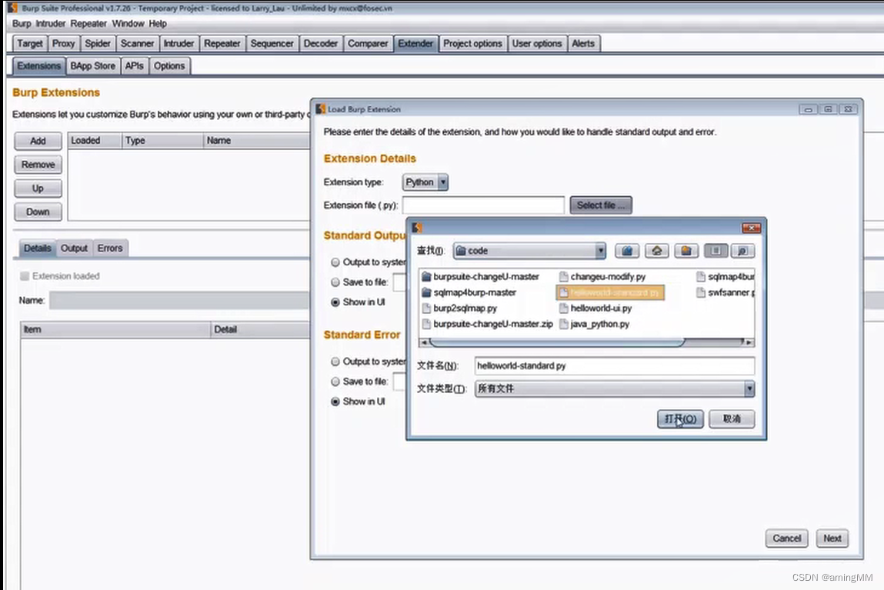Open the APIs sub-tab
Screen dimensions: 884x590
(134, 66)
